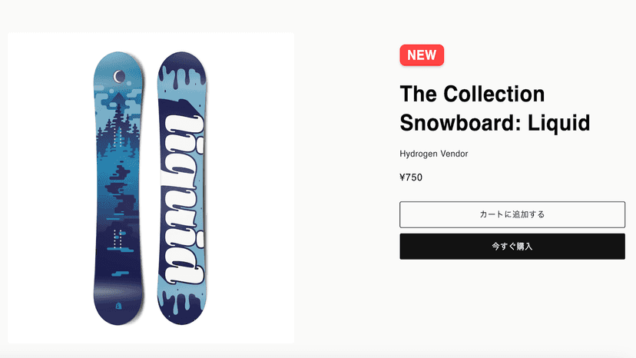636x358 pixels.
Task: Click the red NEW badge
Action: [422, 55]
